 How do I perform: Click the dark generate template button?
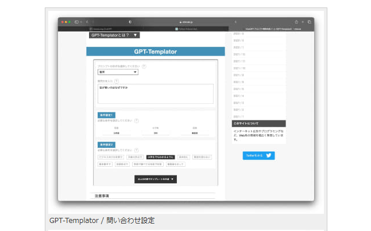tap(155, 179)
